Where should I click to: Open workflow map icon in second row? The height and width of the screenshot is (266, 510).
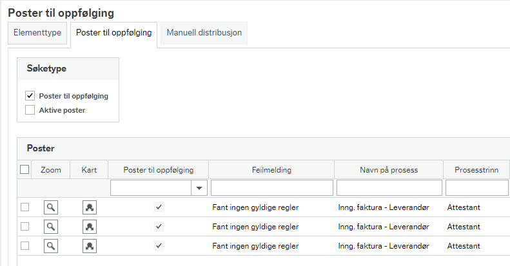[90, 226]
